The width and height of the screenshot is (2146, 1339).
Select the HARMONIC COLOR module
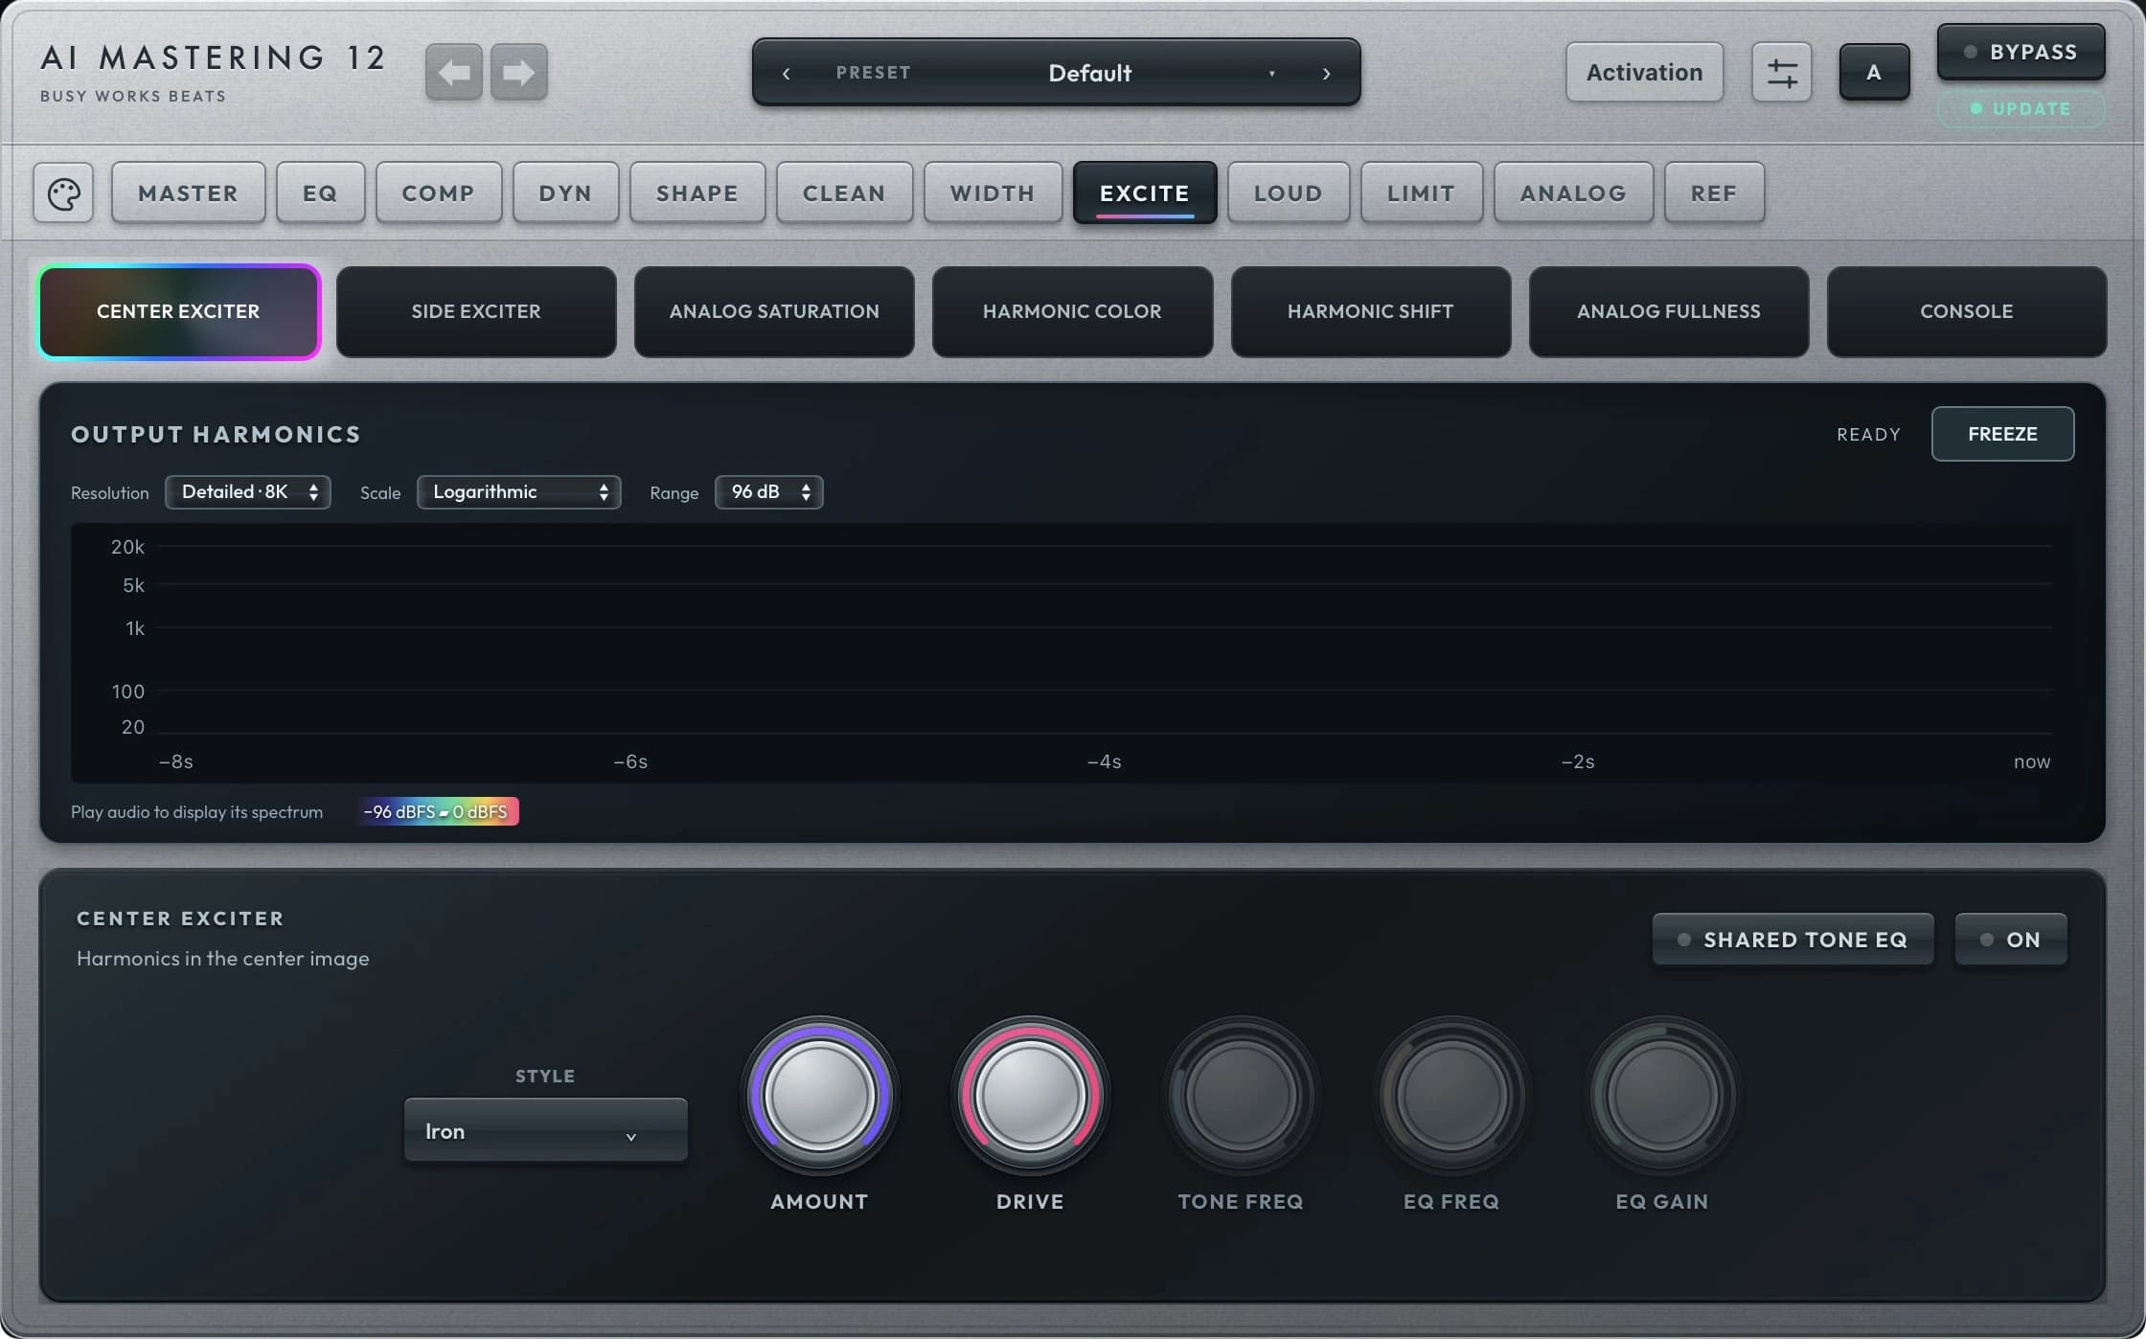[1072, 311]
